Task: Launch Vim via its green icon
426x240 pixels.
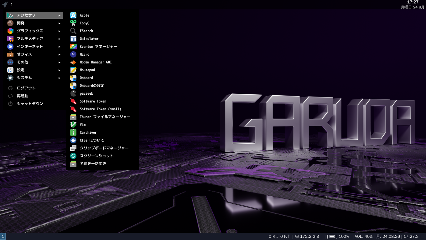Action: pos(73,125)
